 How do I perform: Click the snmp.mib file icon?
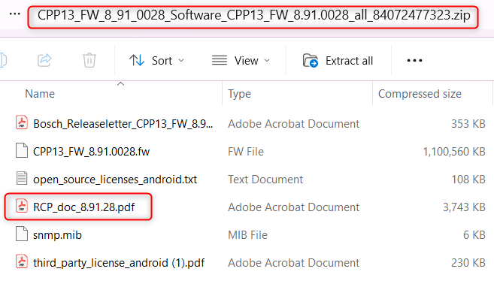(21, 234)
